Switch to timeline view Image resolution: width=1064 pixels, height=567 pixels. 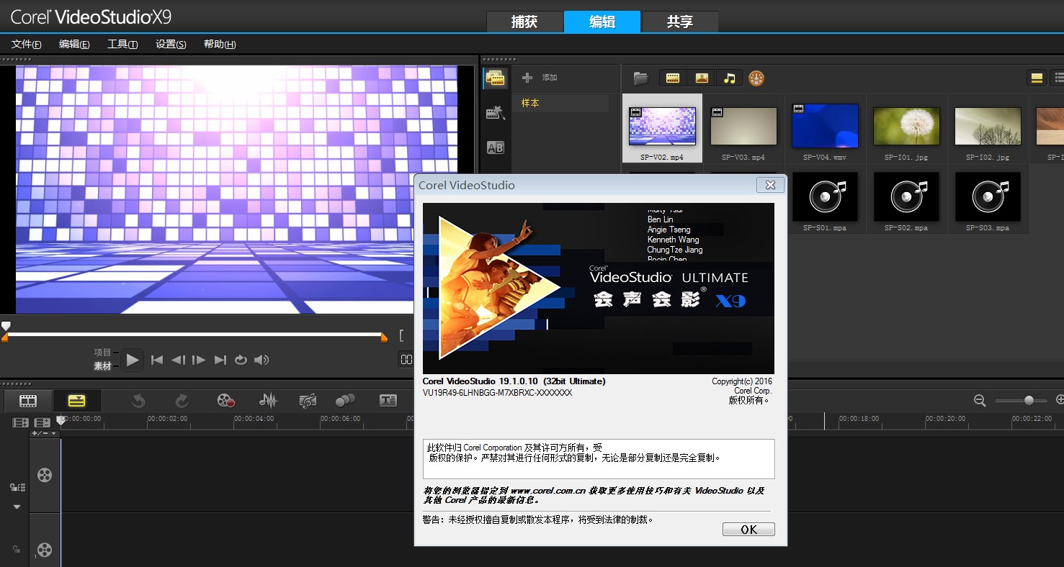pos(76,401)
